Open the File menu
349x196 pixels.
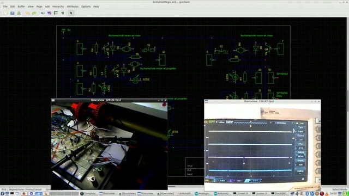coord(5,7)
